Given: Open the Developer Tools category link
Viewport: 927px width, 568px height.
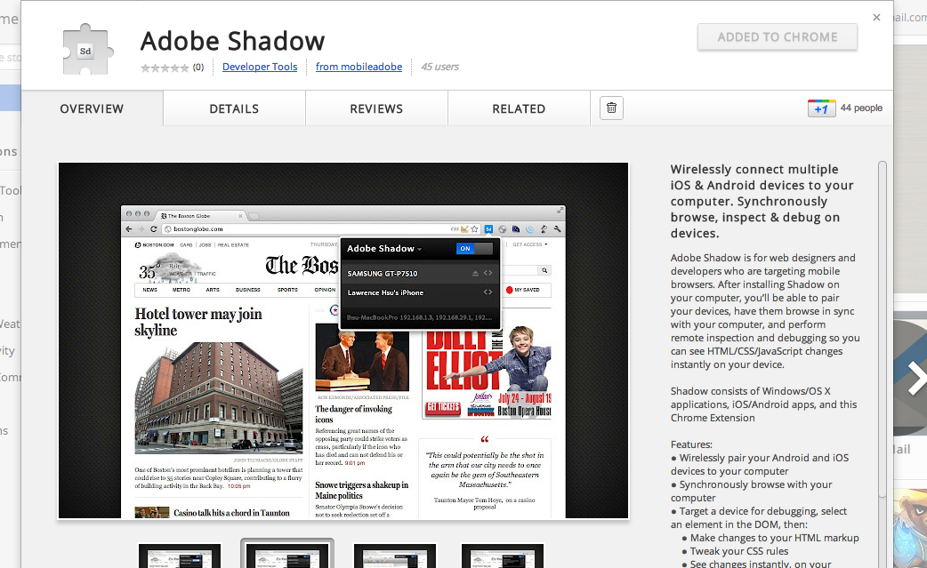Looking at the screenshot, I should [x=260, y=67].
